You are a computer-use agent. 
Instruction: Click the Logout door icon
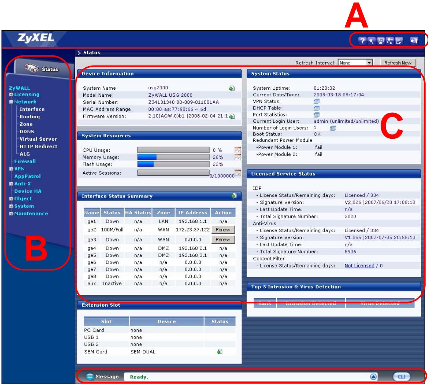(414, 41)
